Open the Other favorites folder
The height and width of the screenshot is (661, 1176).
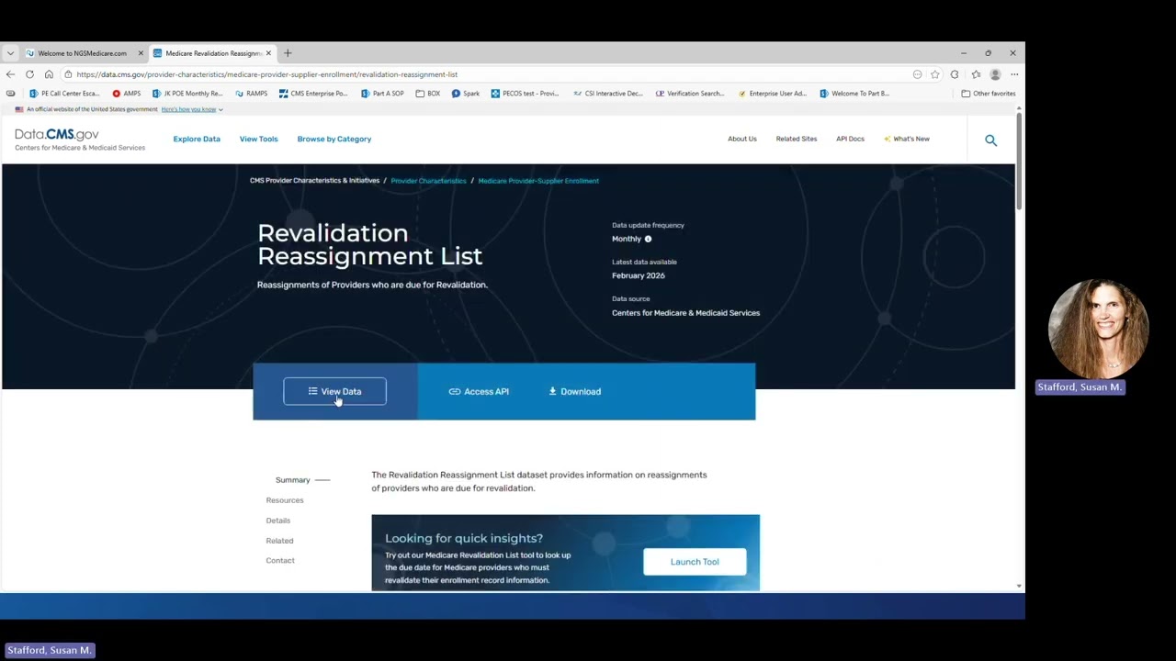[x=989, y=94]
